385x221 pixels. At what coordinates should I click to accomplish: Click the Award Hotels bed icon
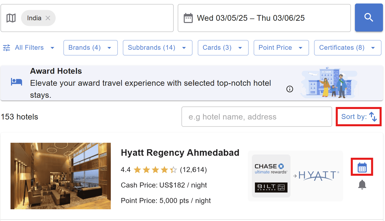16,82
